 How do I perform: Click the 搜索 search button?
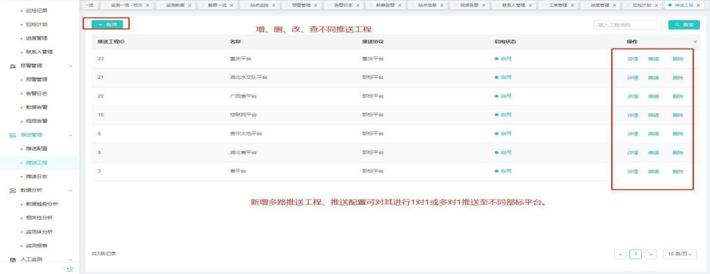pyautogui.click(x=684, y=24)
